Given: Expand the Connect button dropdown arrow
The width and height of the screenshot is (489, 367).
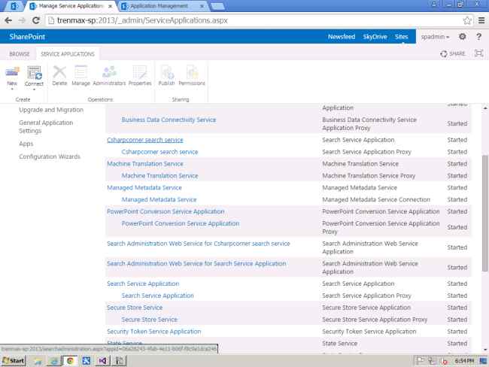Looking at the screenshot, I should pos(34,89).
